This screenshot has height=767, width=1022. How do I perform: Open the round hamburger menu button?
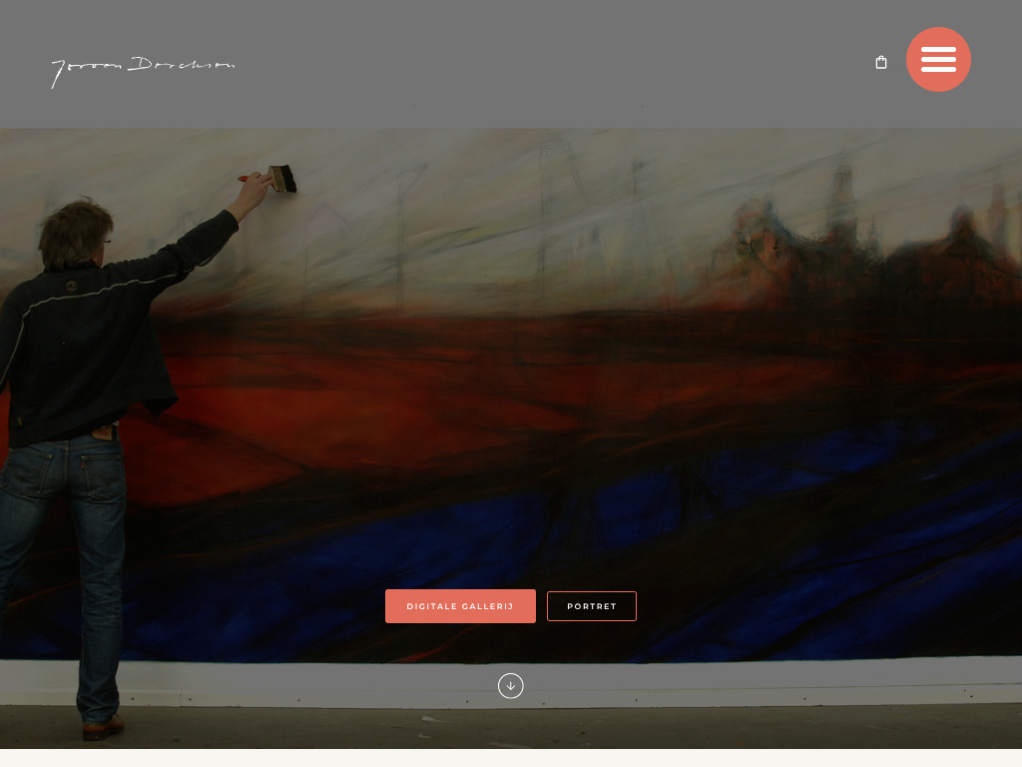938,60
